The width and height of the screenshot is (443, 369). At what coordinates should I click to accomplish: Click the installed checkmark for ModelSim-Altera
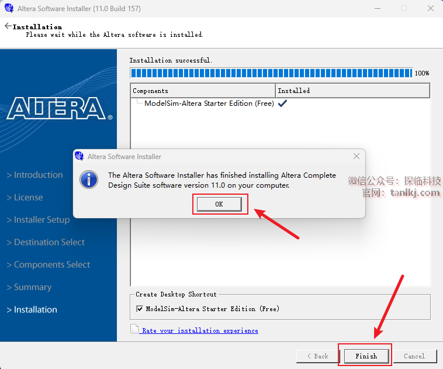282,103
